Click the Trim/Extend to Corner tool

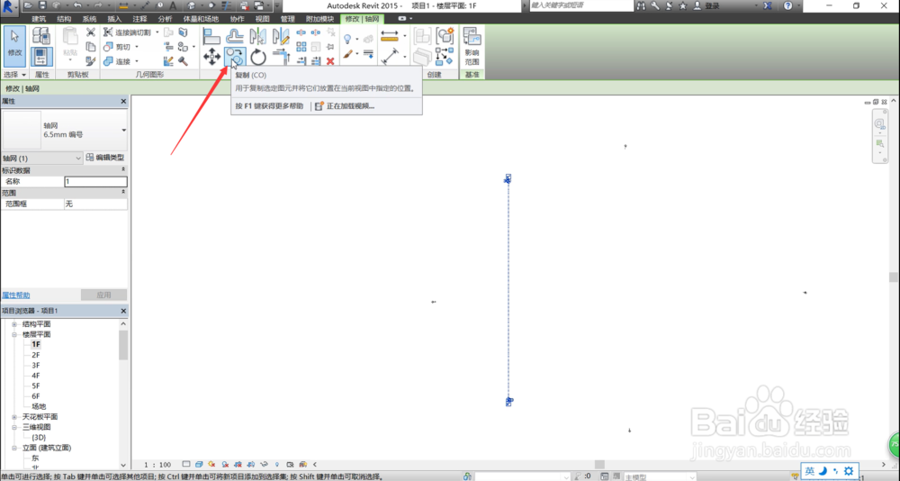click(x=281, y=57)
